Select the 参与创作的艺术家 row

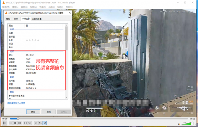(36, 96)
